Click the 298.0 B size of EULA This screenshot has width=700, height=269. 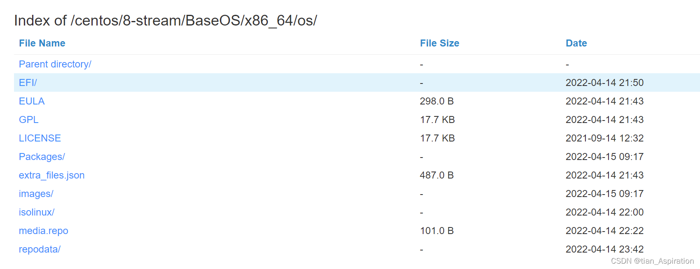437,101
